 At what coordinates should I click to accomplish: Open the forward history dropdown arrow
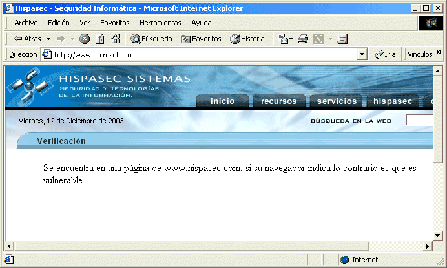(x=72, y=39)
